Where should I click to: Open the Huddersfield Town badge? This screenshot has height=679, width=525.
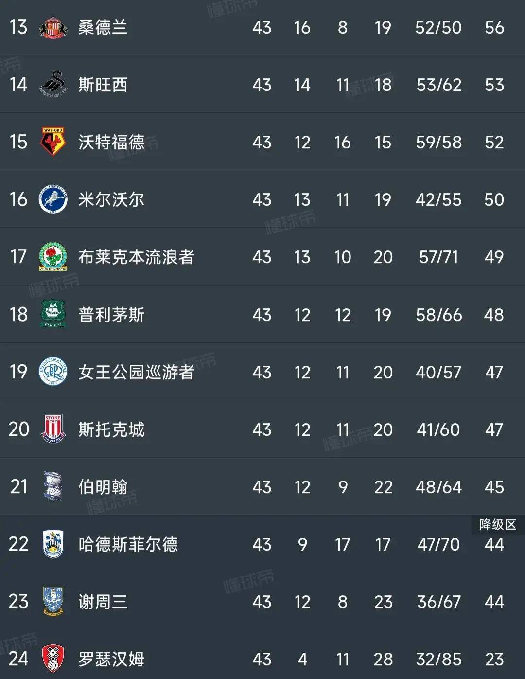click(x=52, y=544)
